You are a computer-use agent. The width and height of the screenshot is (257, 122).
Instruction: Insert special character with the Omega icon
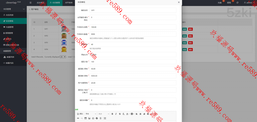click(x=93, y=118)
